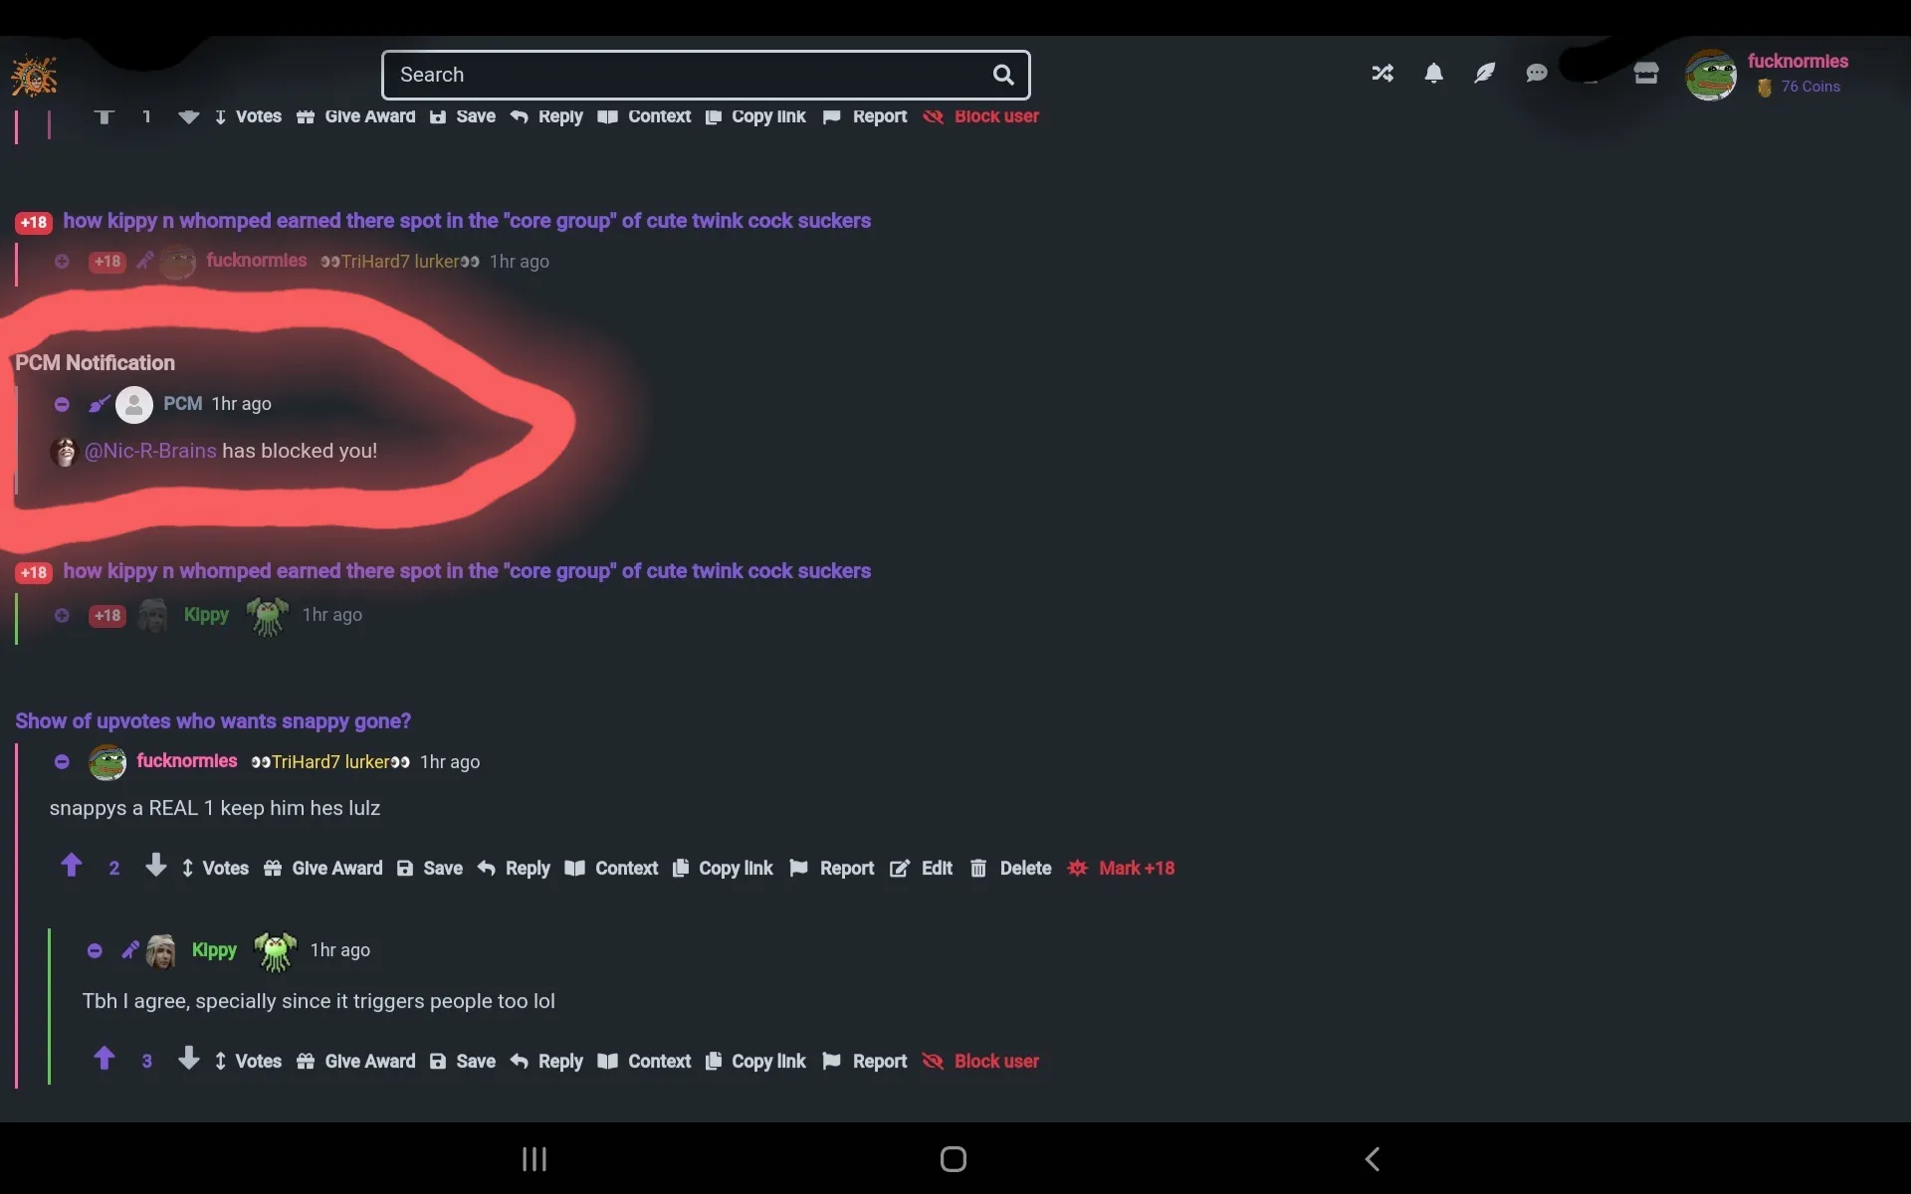Click the compose/pen icon in header
Image resolution: width=1911 pixels, height=1194 pixels.
(x=1484, y=75)
